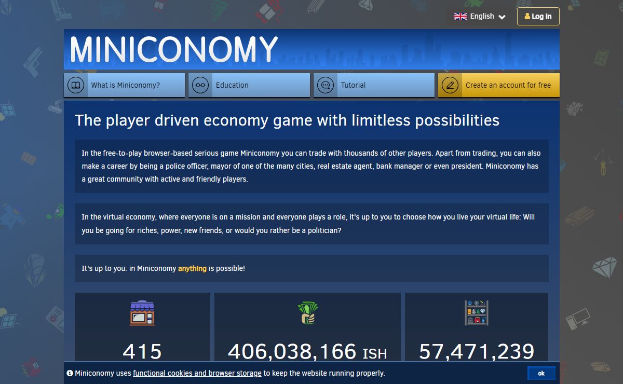Click the speech bubble icon beside Tutorial
This screenshot has height=384, width=623.
click(326, 85)
